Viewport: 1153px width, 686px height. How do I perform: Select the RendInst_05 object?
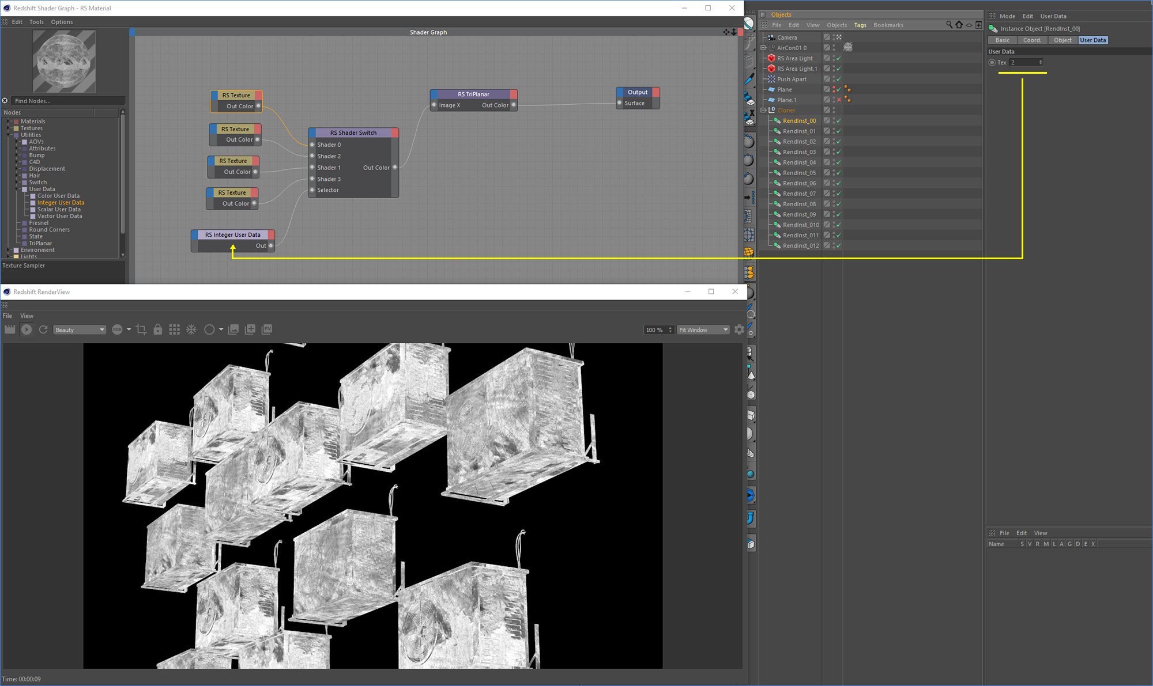pos(798,172)
